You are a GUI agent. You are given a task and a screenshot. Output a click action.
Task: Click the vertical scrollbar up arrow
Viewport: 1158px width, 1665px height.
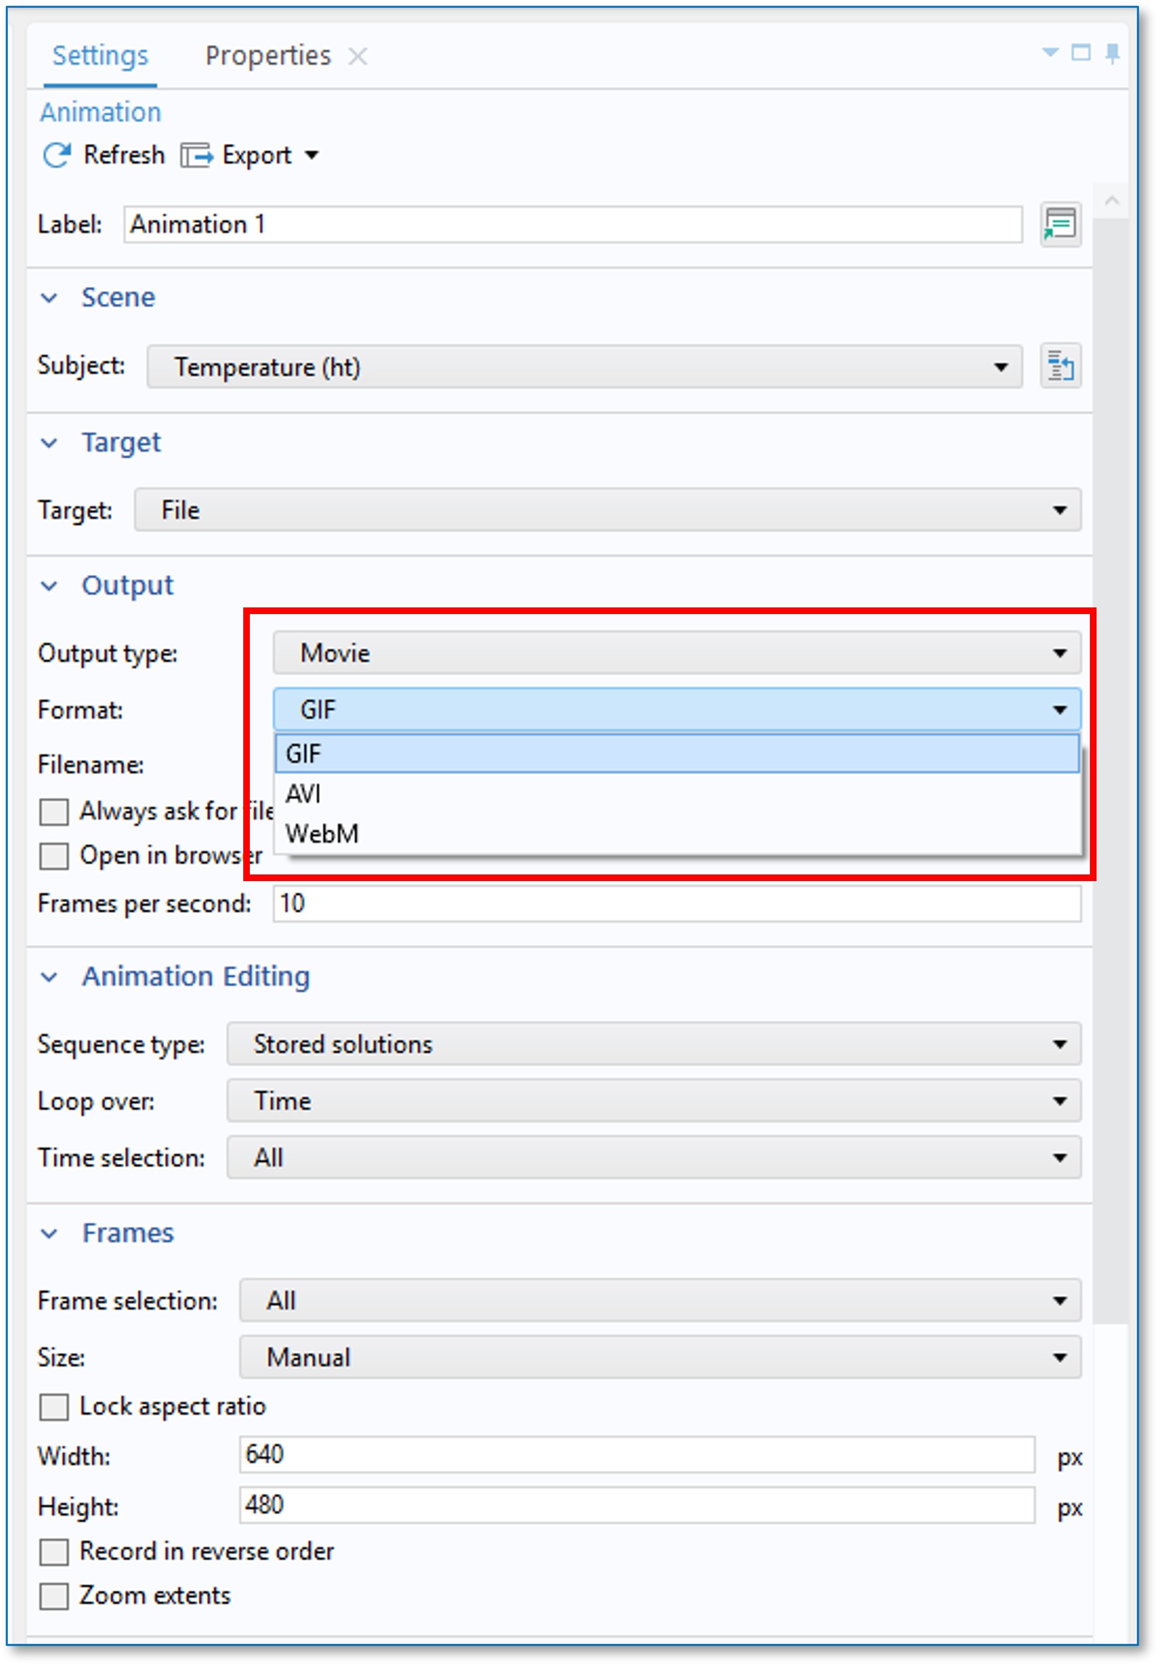(1112, 201)
